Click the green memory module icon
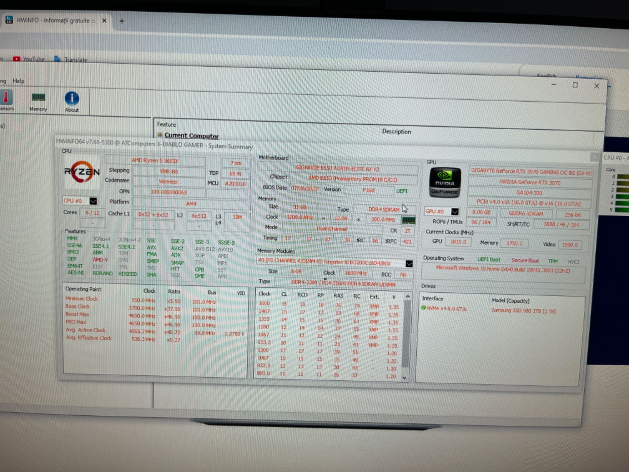 (409, 220)
